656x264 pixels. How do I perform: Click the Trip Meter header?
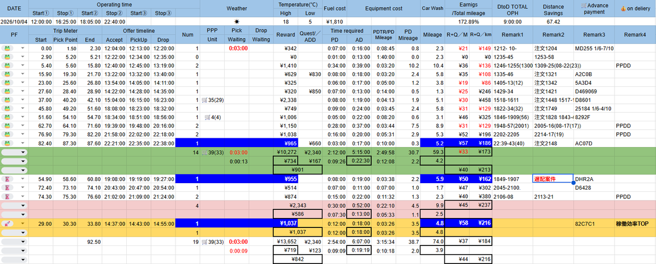[x=65, y=31]
